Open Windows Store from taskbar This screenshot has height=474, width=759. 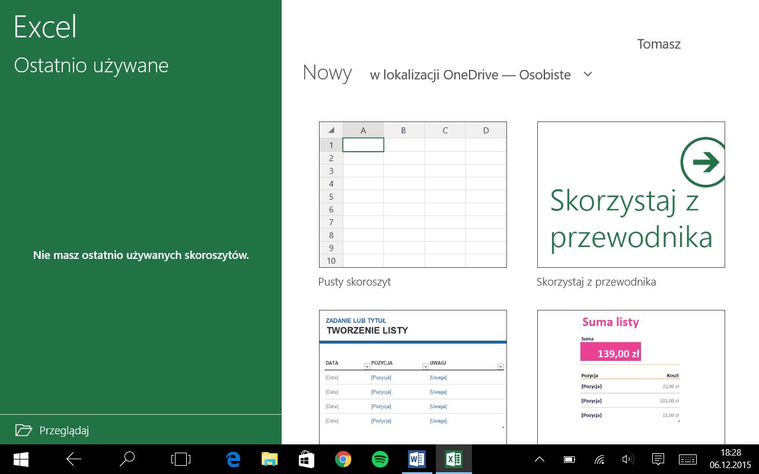307,459
